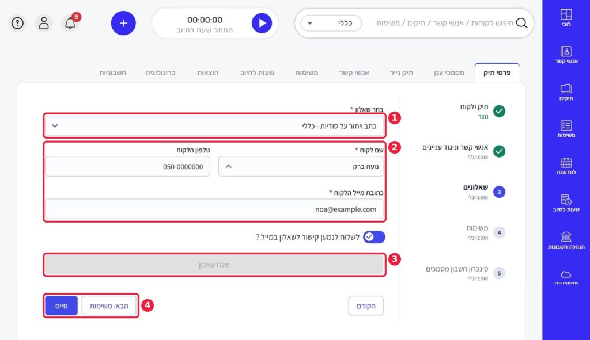Switch to כרונולוגיה tab

tap(160, 73)
